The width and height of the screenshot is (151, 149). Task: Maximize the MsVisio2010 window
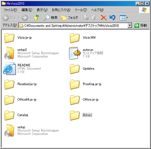(x=142, y=3)
